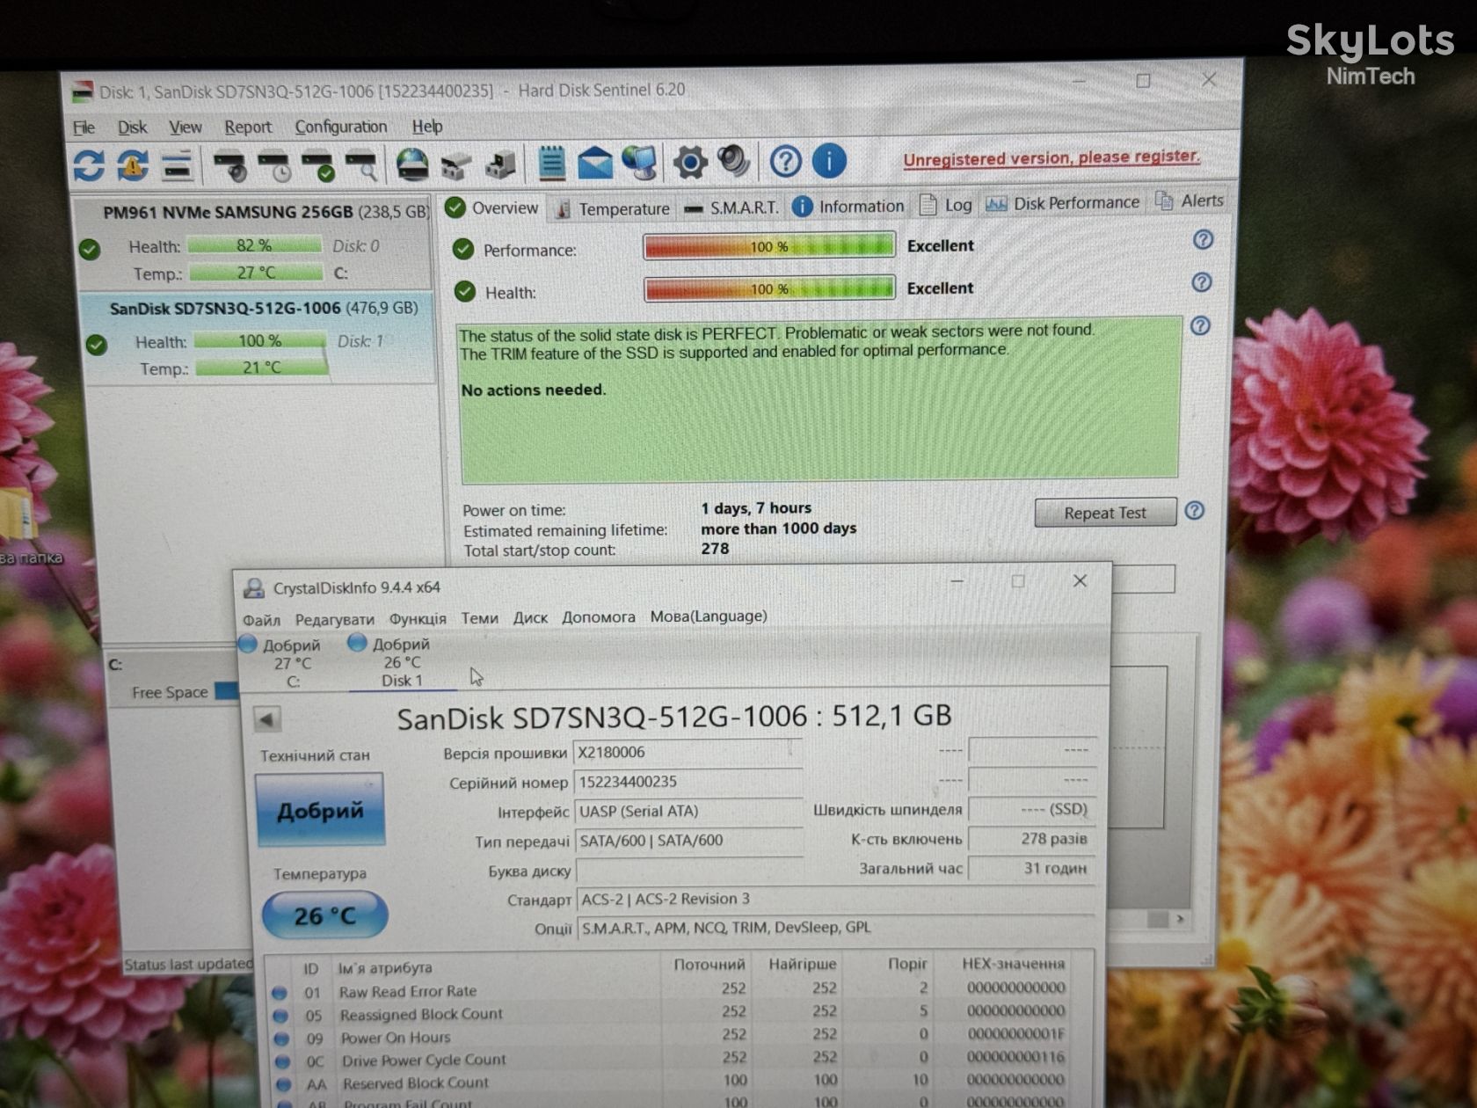
Task: Click the toolbar question mark help icon
Action: point(785,161)
